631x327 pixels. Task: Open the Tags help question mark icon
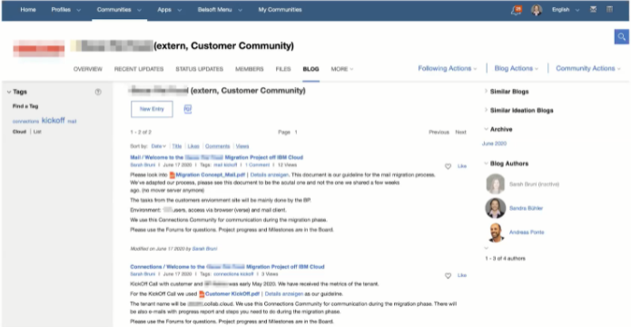[98, 93]
